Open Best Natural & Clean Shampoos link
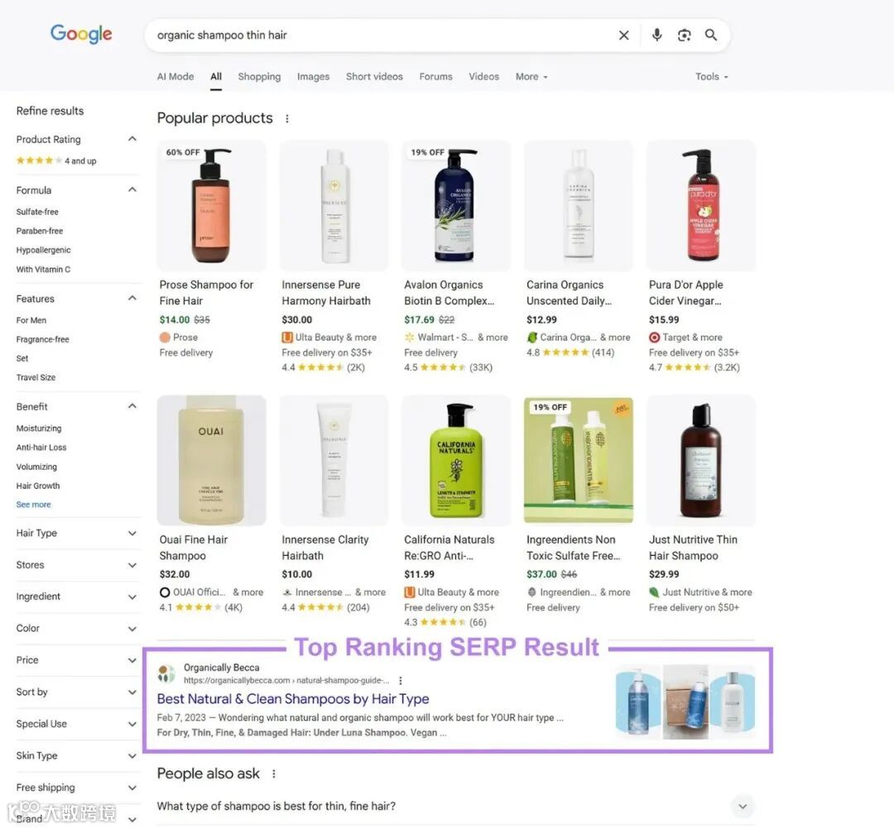This screenshot has height=829, width=894. pyautogui.click(x=292, y=699)
